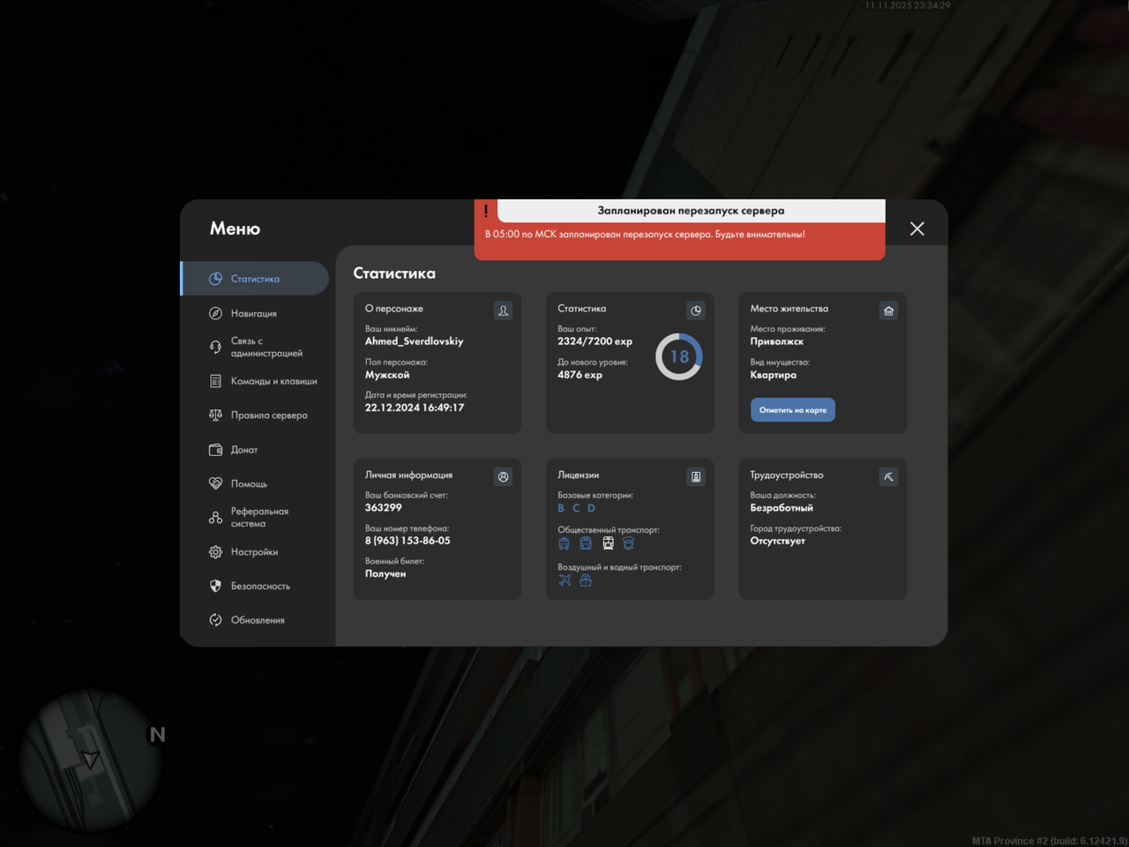
Task: Close the menu with the X button
Action: pos(917,229)
